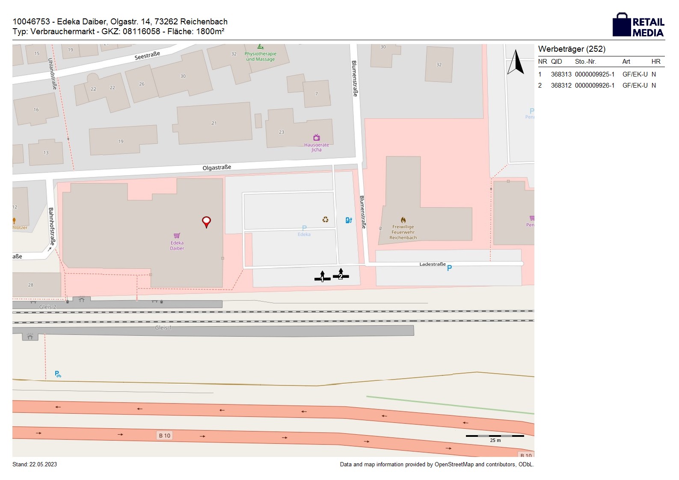Click the B 10 road label
679x480 pixels.
pyautogui.click(x=165, y=436)
